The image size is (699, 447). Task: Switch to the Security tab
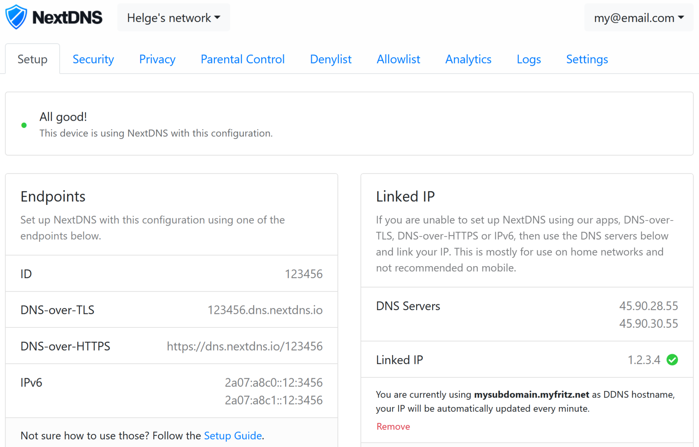tap(93, 59)
